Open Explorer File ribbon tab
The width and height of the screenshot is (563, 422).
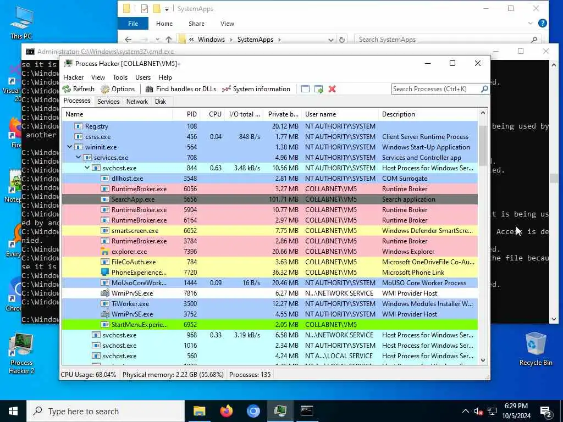pyautogui.click(x=133, y=24)
